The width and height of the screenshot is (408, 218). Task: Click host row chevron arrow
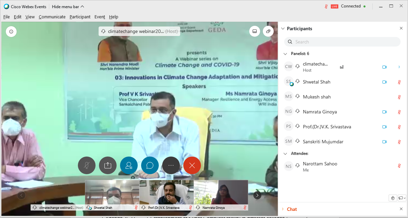tap(399, 67)
